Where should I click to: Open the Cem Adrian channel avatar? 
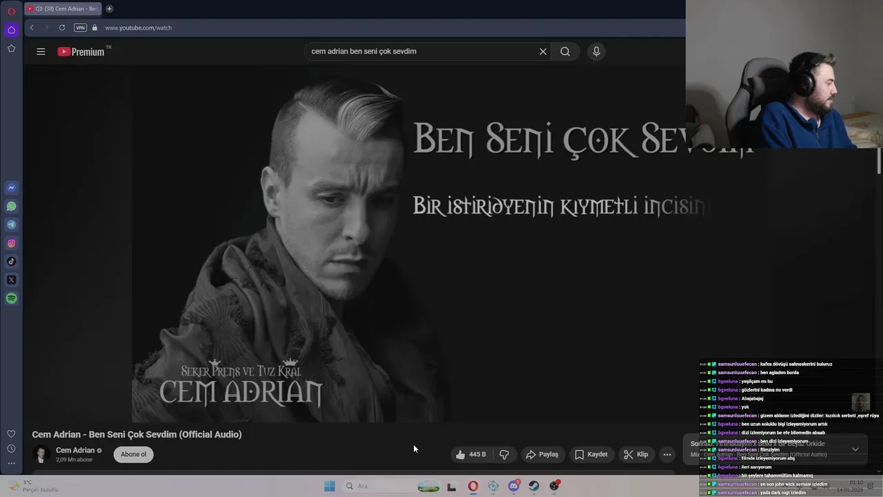click(x=41, y=454)
